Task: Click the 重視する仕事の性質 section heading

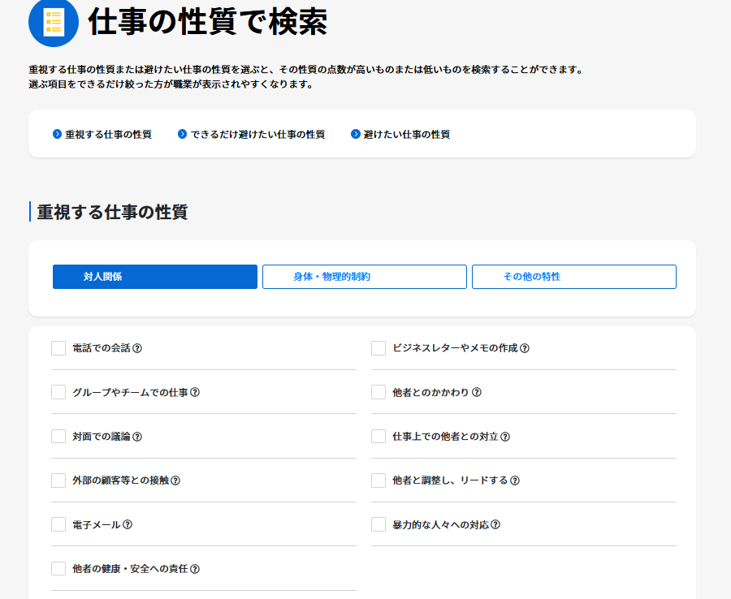Action: (112, 212)
